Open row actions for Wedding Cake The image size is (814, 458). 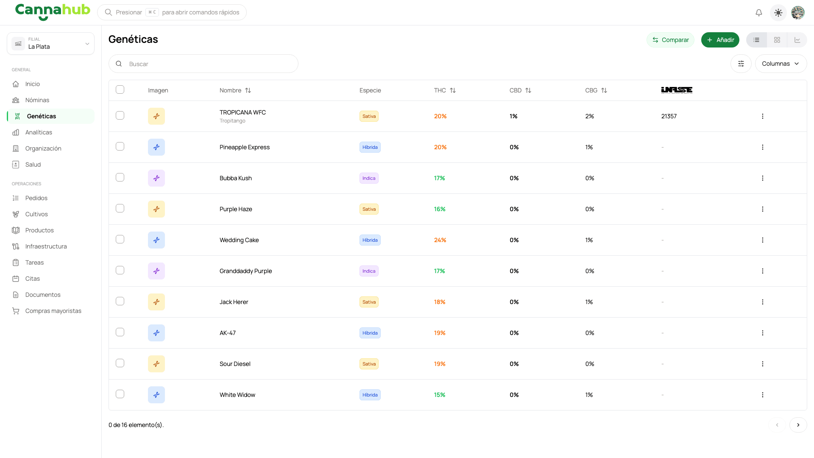pos(763,240)
